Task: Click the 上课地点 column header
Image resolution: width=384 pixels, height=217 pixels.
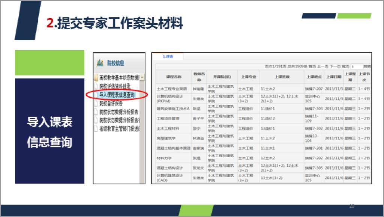Action: (314, 77)
